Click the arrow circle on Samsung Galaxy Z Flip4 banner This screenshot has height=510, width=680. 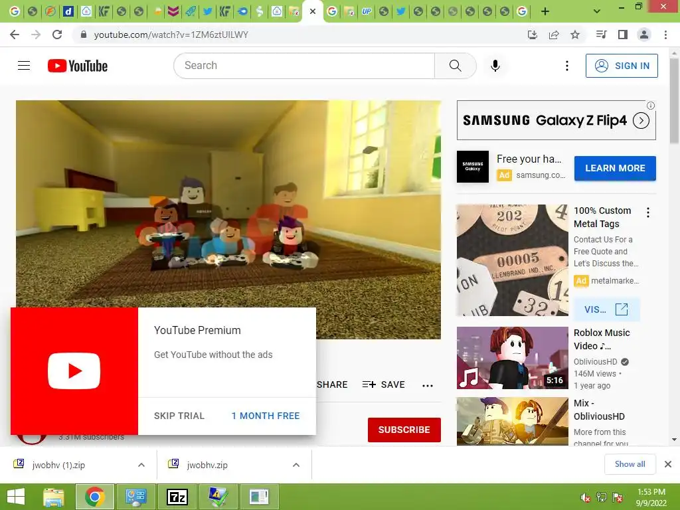[x=641, y=121]
